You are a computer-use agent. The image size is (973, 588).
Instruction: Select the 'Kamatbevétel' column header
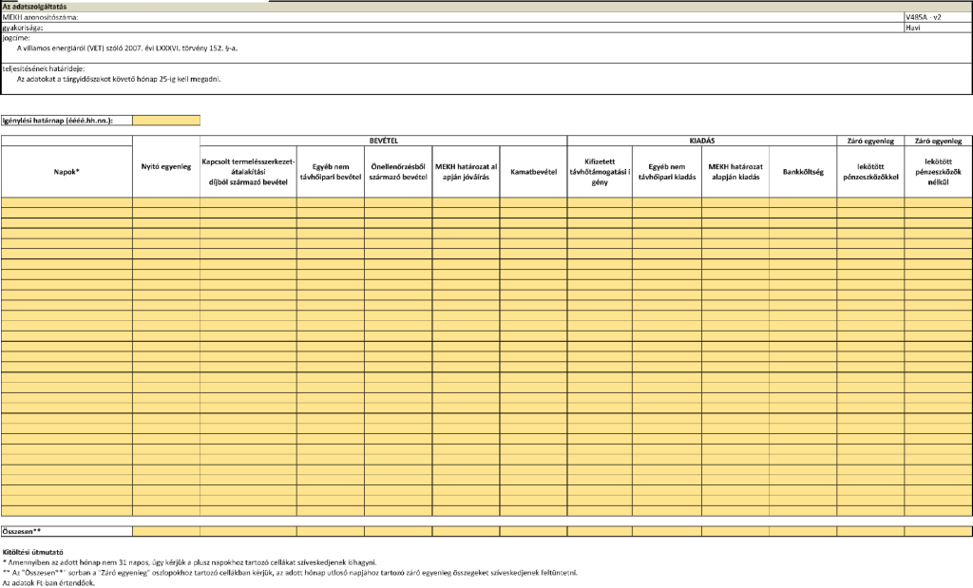pyautogui.click(x=534, y=172)
